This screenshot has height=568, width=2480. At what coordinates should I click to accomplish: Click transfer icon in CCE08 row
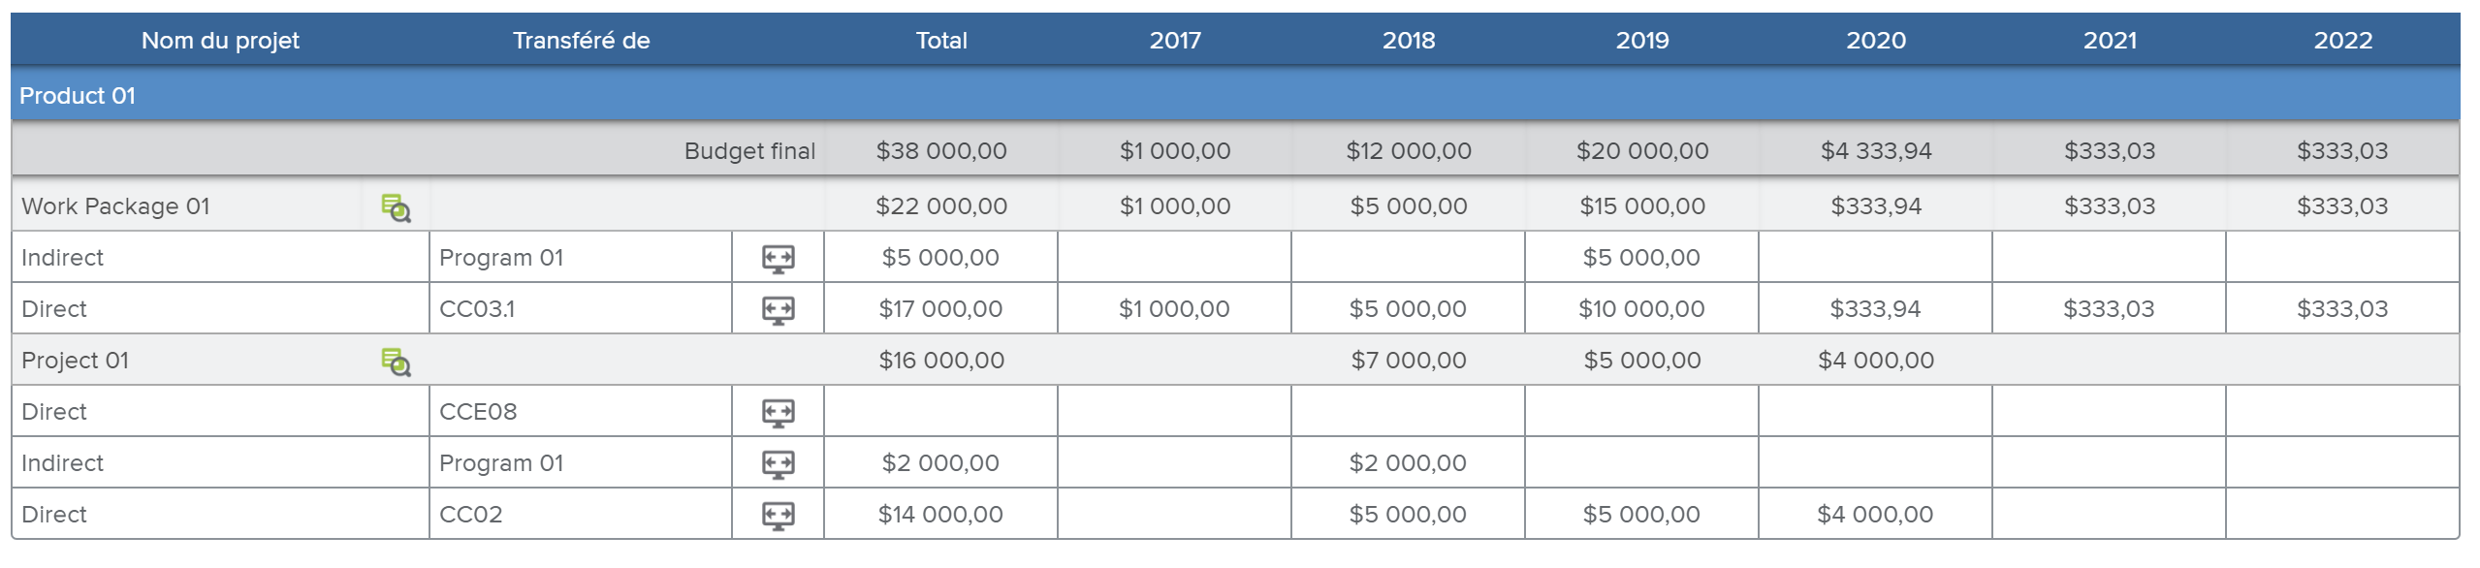778,412
